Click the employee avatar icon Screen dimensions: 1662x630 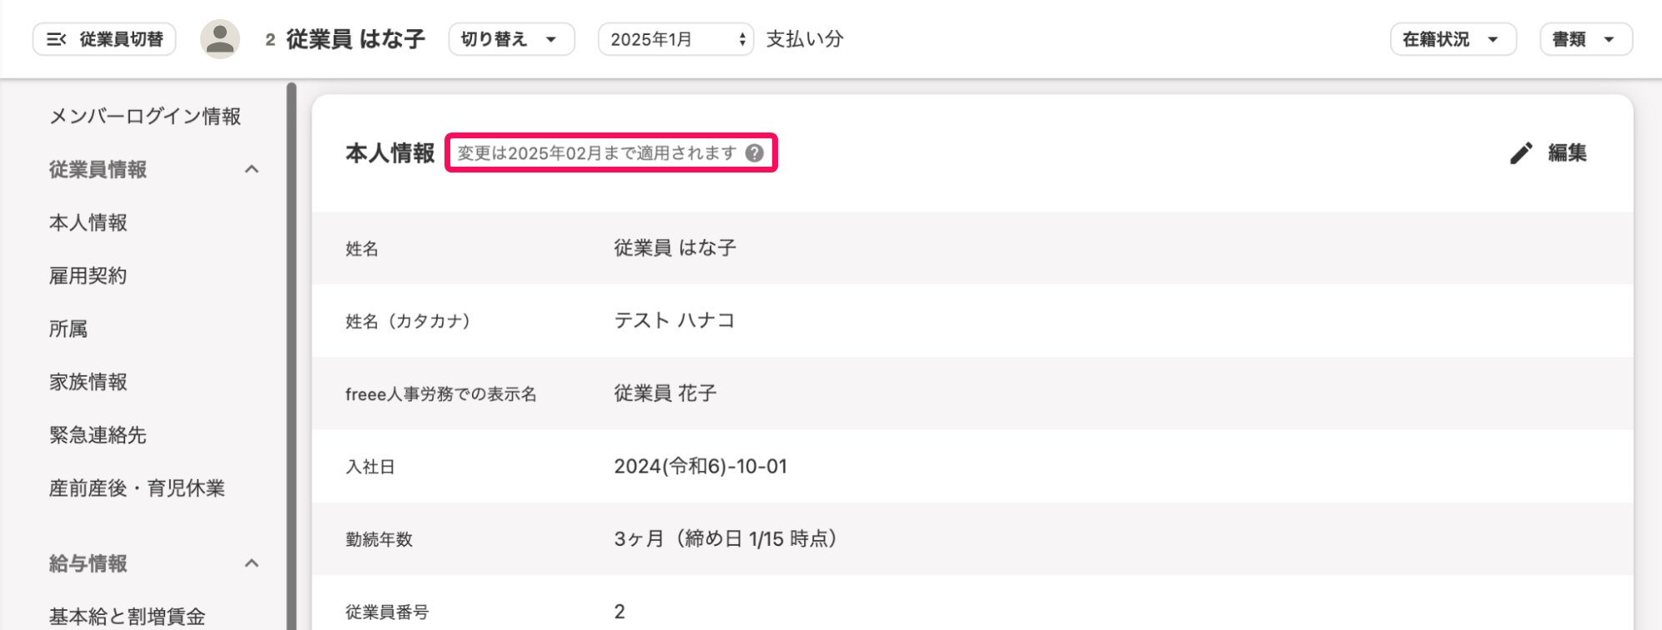(220, 39)
